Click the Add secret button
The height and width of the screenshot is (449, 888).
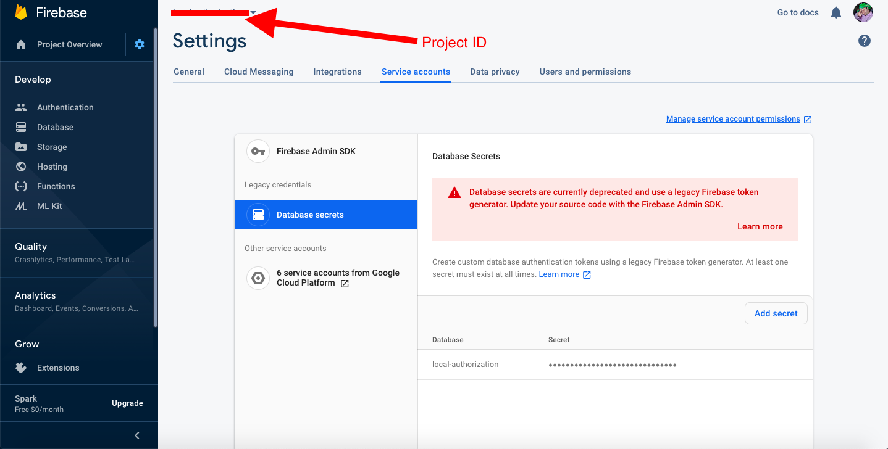tap(776, 313)
